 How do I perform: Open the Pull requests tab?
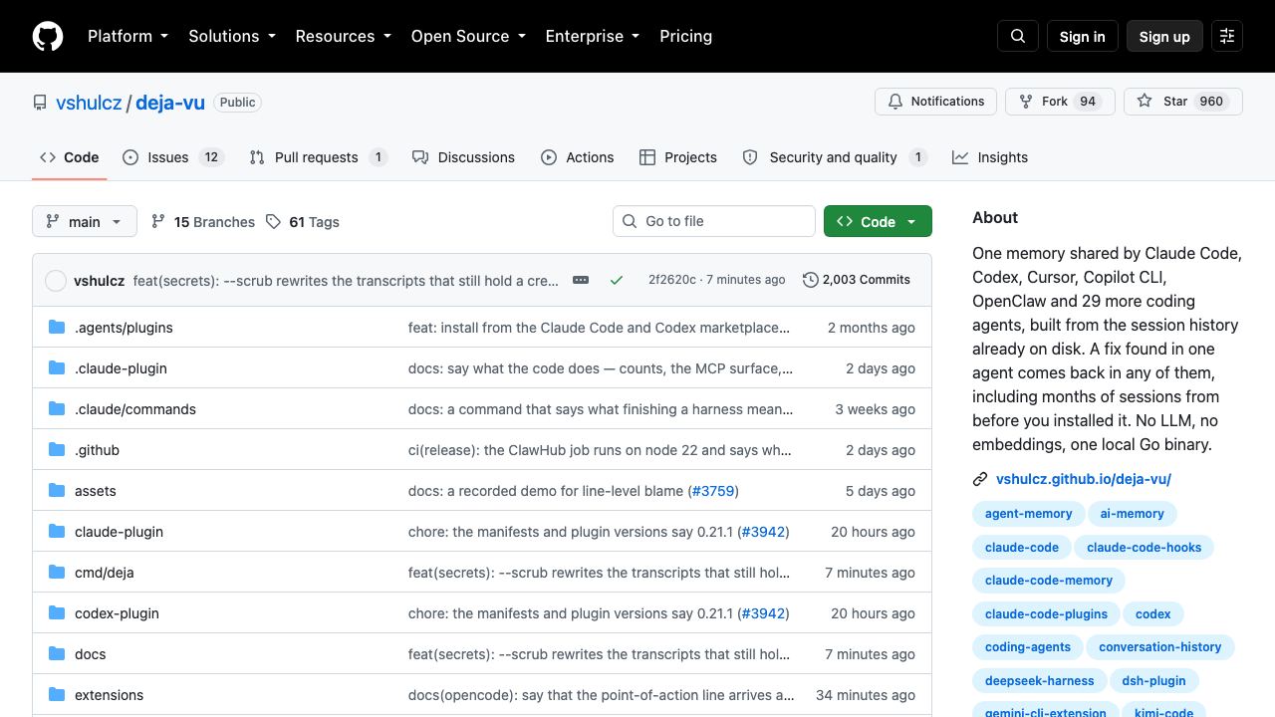(x=318, y=157)
